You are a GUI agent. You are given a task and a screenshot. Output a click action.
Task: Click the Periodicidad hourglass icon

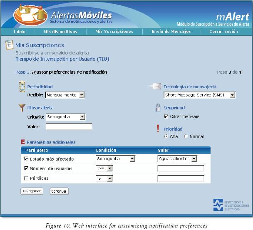pos(22,87)
